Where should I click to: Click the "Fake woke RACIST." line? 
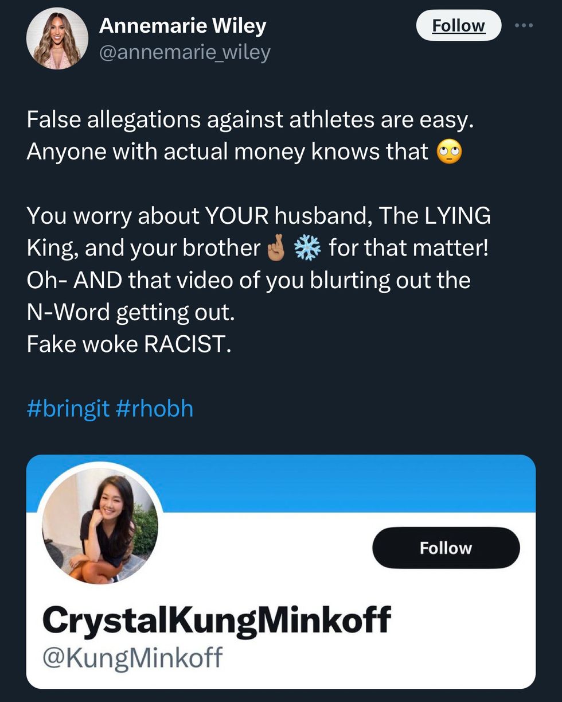[x=129, y=344]
